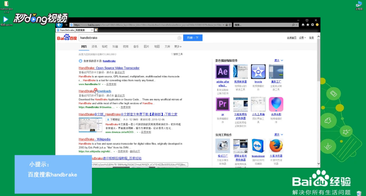Select the 图片 search tab
The width and height of the screenshot is (366, 196).
pyautogui.click(x=146, y=47)
